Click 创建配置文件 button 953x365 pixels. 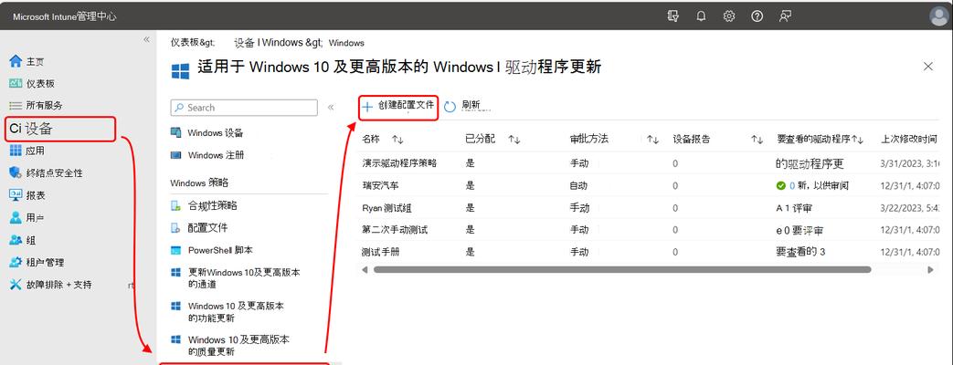[398, 106]
